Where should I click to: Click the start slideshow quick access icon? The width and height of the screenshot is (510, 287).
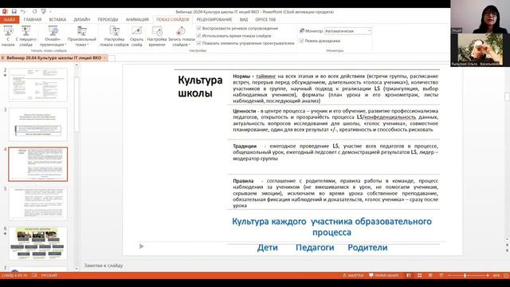click(x=44, y=12)
